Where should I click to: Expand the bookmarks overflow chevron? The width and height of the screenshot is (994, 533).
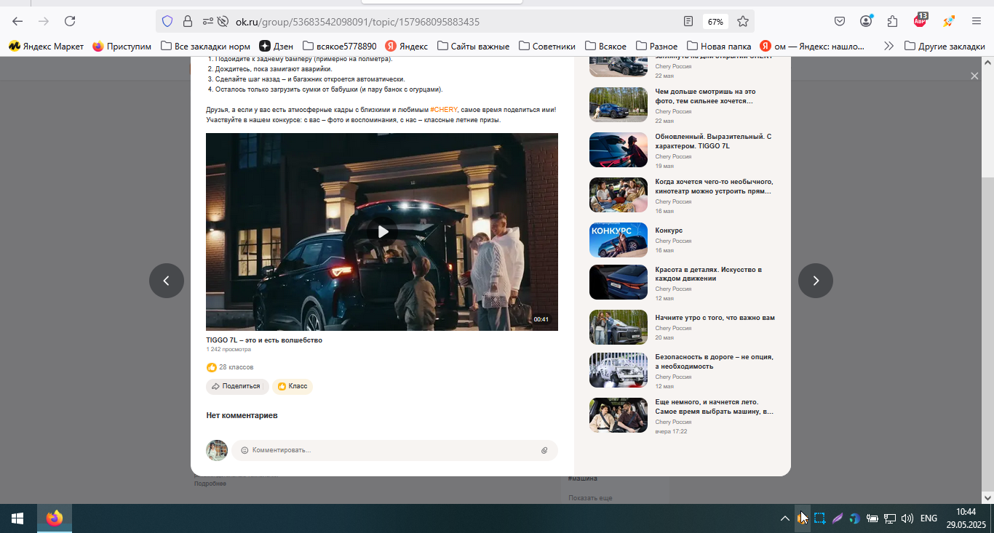[888, 46]
